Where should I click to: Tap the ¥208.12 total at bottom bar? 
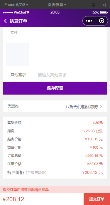pos(13,199)
